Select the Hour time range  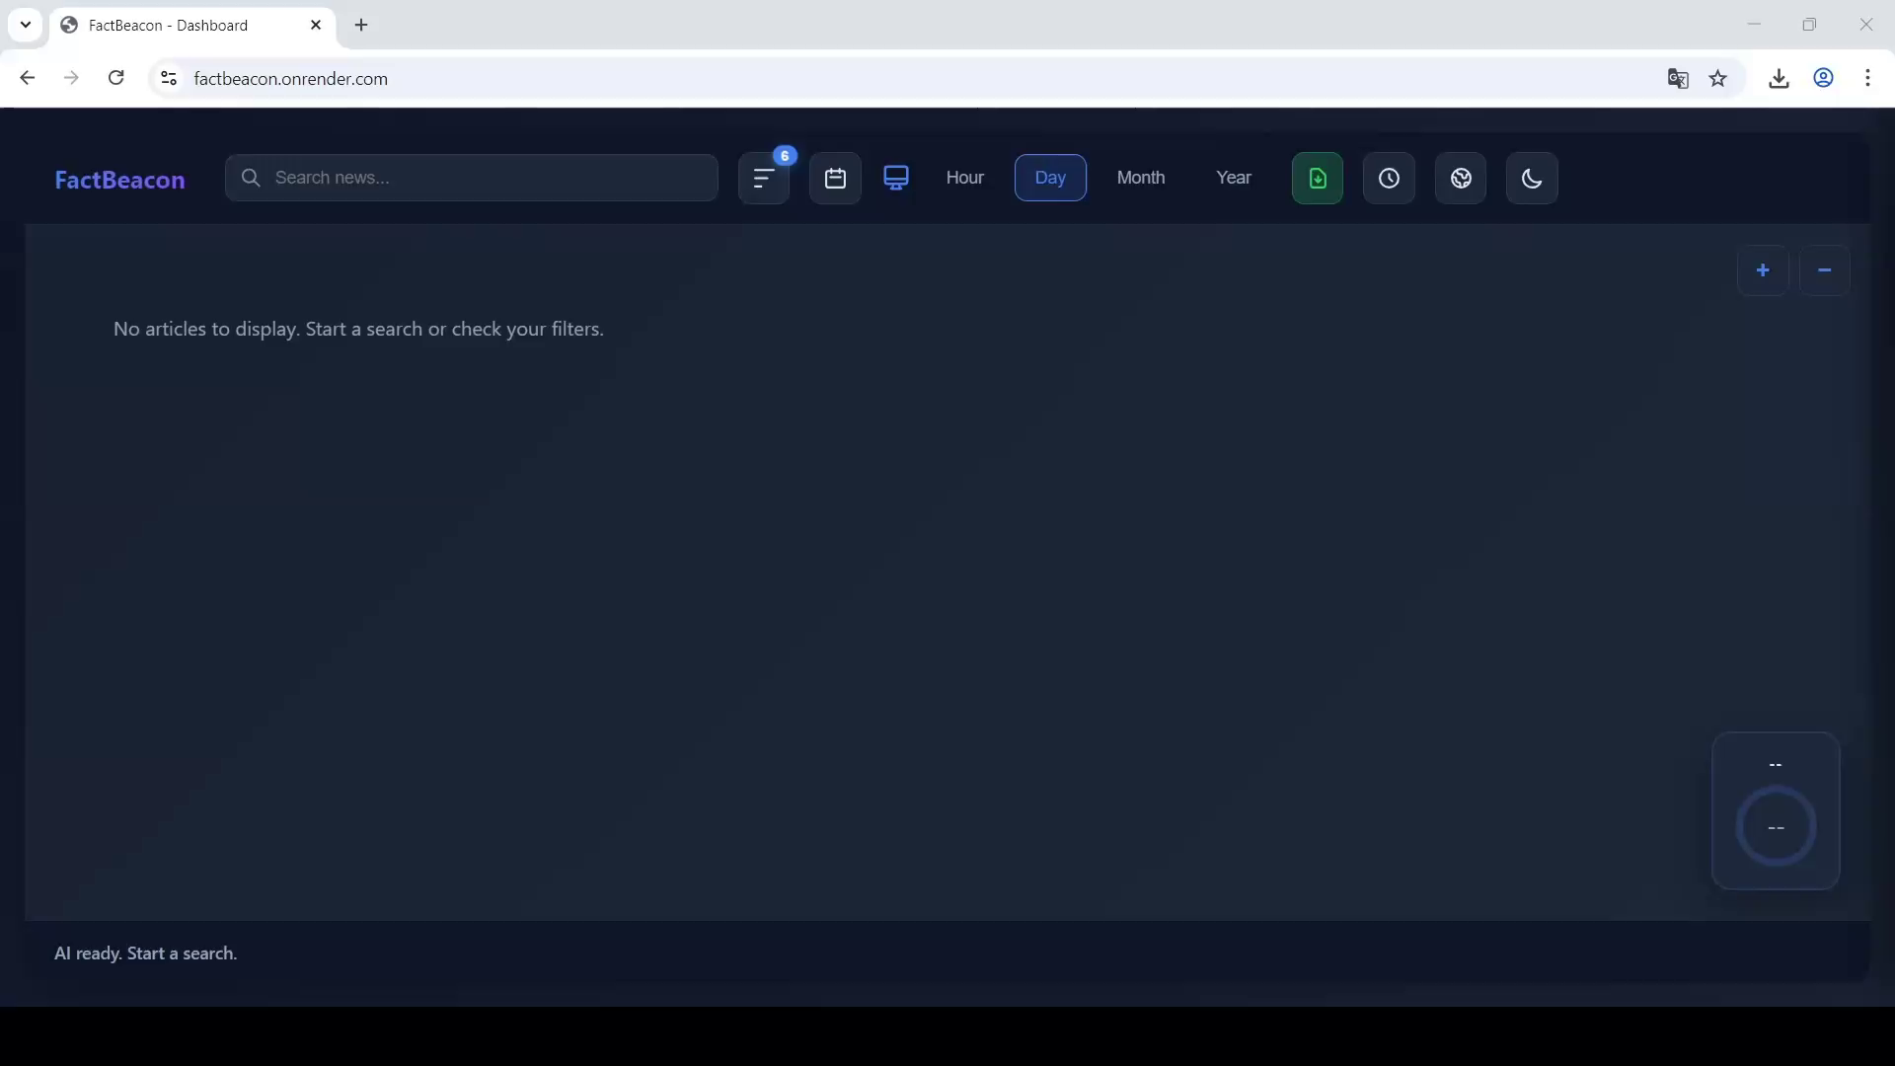pyautogui.click(x=964, y=178)
